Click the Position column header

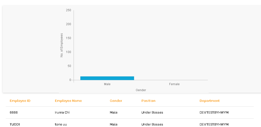point(148,101)
